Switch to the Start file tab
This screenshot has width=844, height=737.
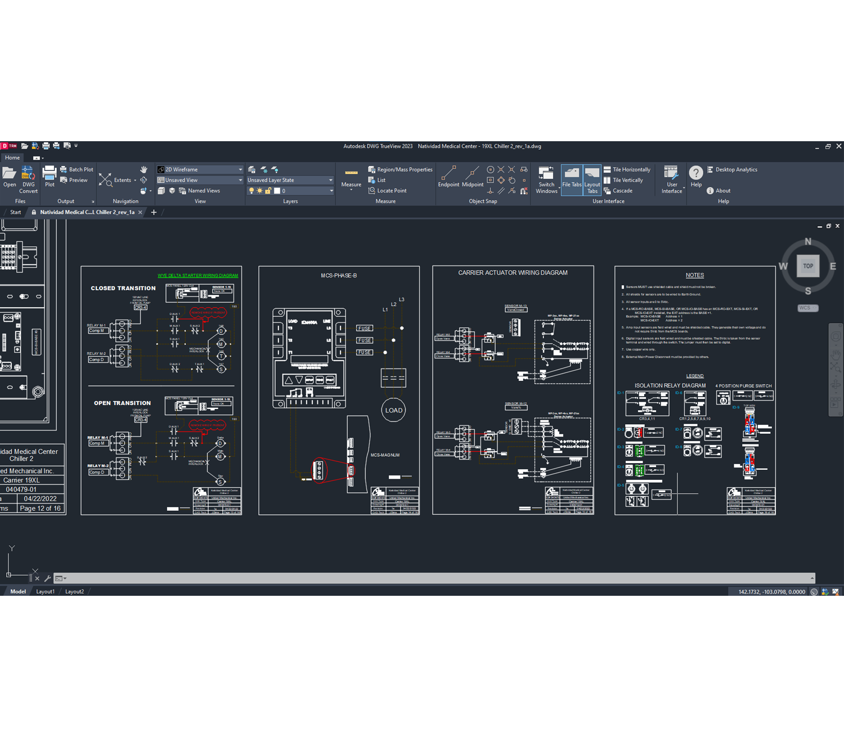coord(15,212)
